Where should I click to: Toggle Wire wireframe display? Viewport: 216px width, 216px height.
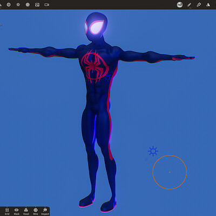[x=36, y=212]
